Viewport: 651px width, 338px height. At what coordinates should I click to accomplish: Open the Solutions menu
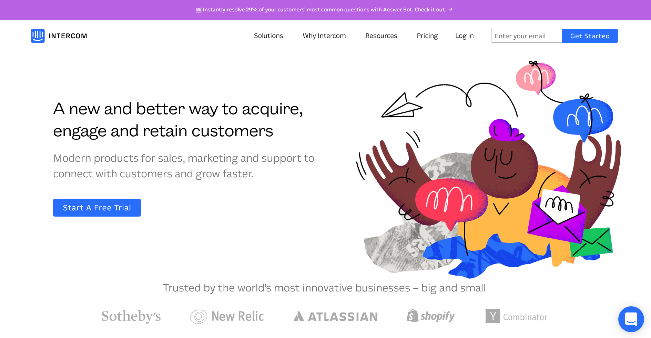(x=268, y=36)
